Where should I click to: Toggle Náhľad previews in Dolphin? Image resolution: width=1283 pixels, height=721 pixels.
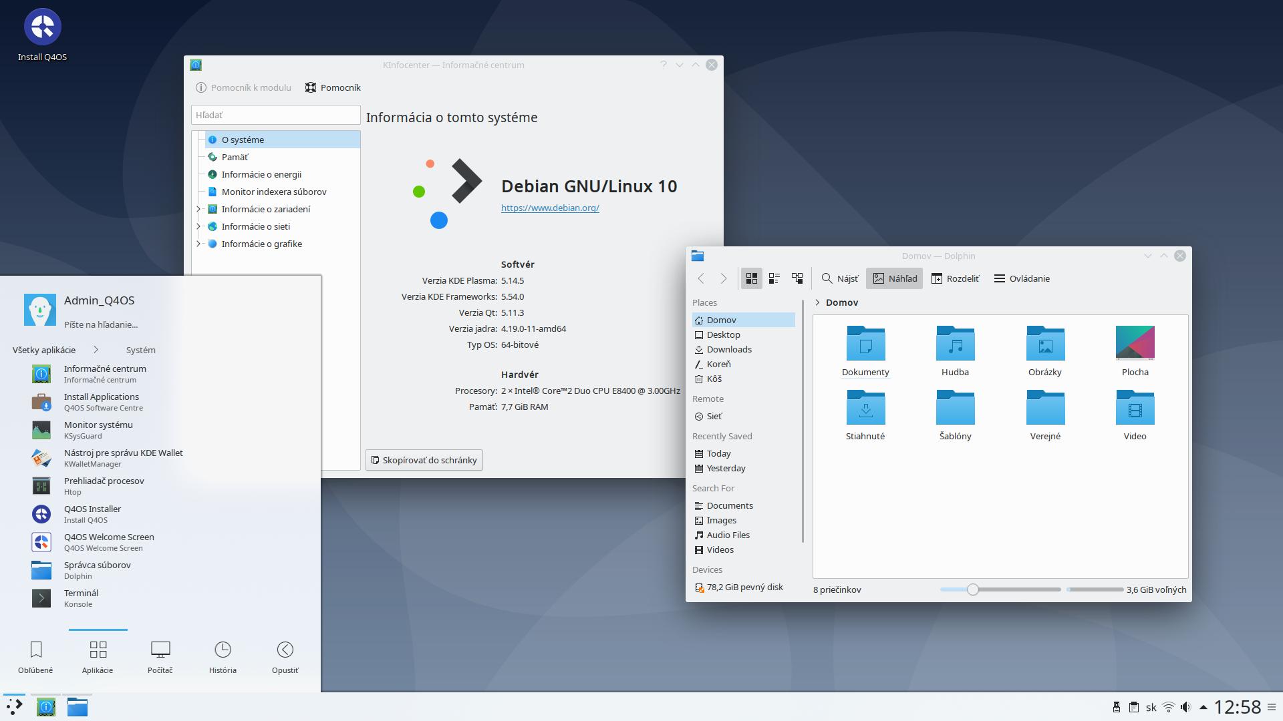[x=894, y=278]
